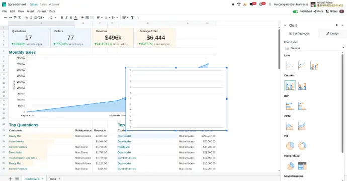Select the Doughnut chart type
Screen dimensions: 347x181
302,146
